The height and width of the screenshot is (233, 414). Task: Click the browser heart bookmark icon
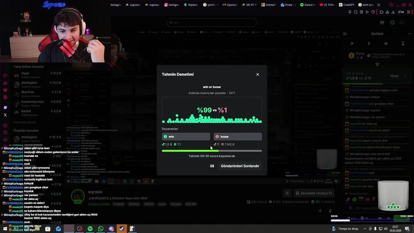point(373,12)
